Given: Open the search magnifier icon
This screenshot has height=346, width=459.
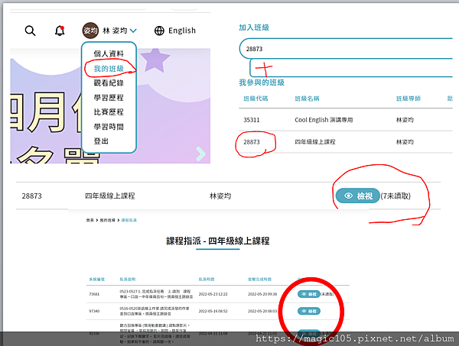Looking at the screenshot, I should (x=30, y=31).
